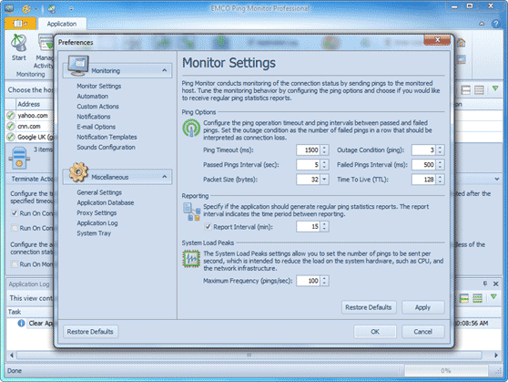This screenshot has height=382, width=508.
Task: Toggle the Run On Mo checkbox
Action: (x=14, y=264)
